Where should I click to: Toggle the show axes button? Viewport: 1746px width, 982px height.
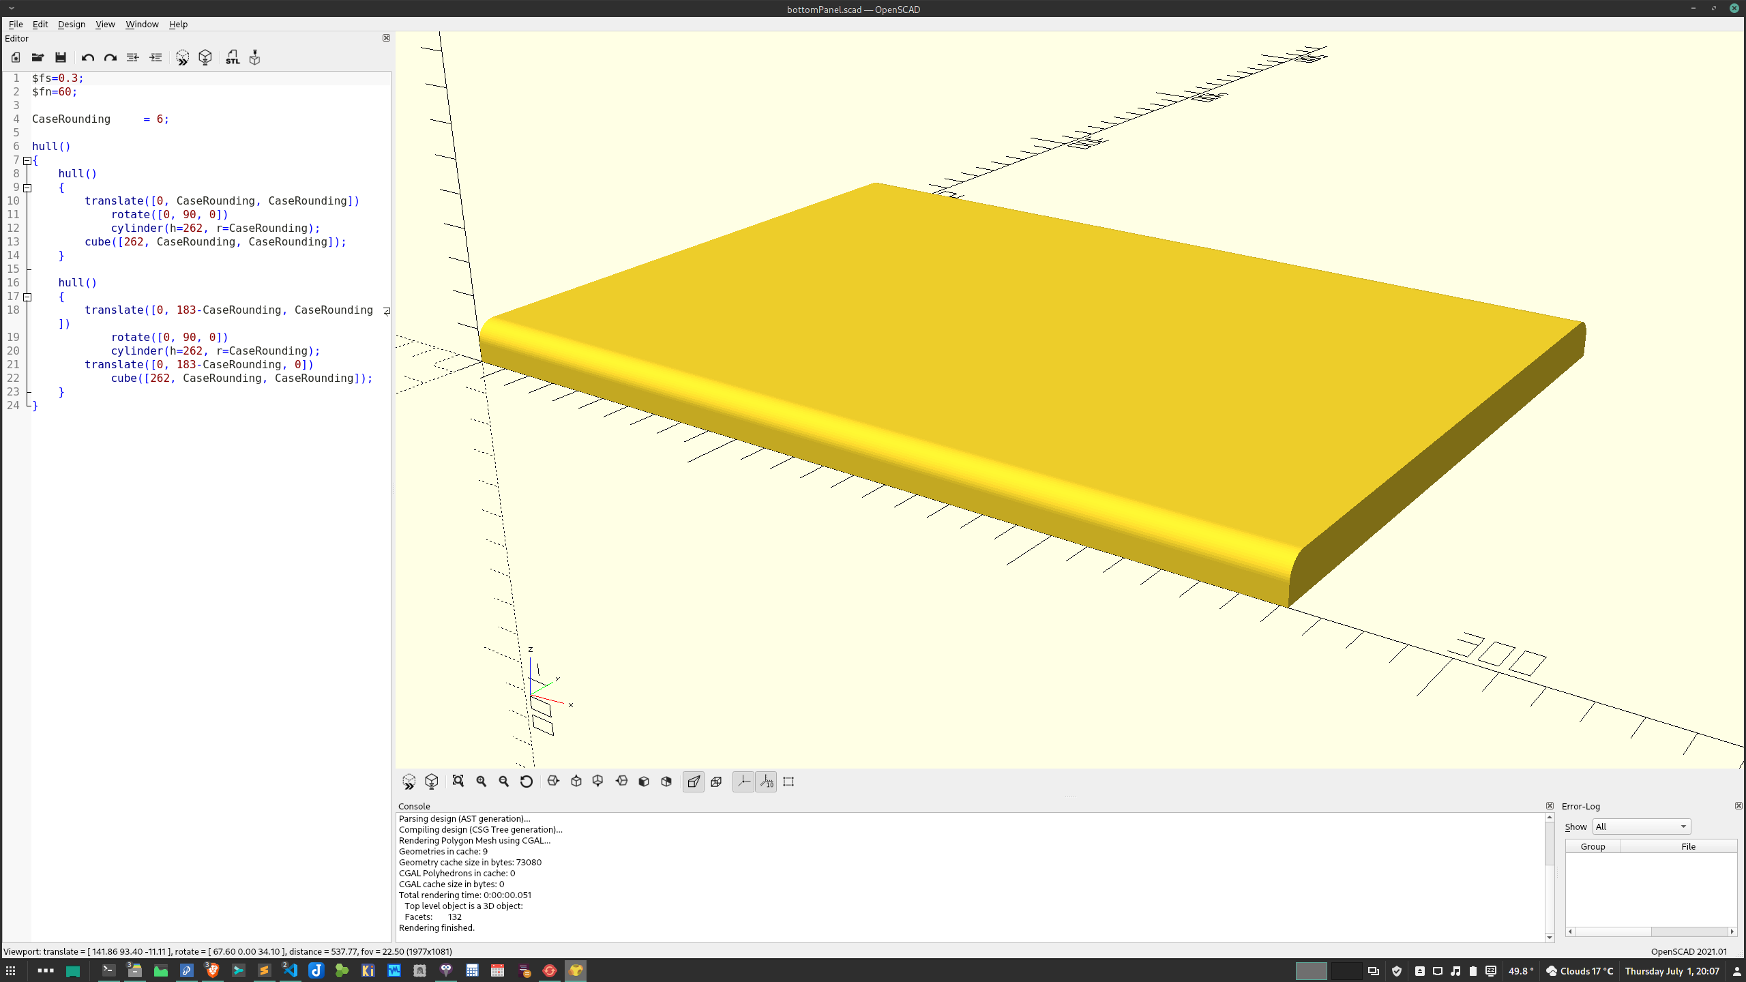(x=743, y=782)
